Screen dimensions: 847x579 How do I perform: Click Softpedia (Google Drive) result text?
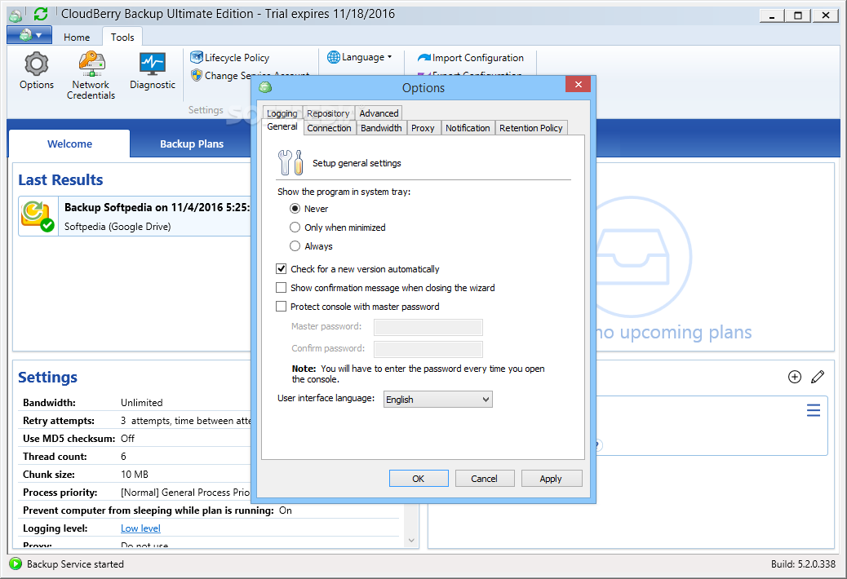point(118,227)
